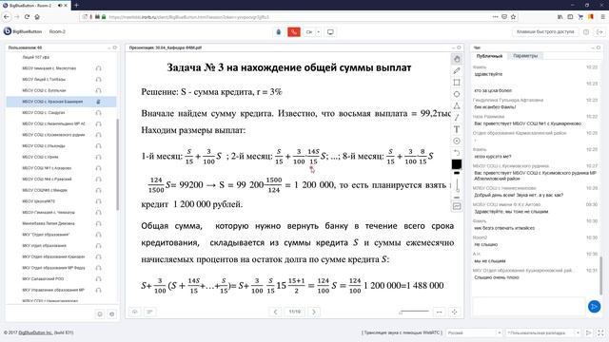Fit the slide to page
Screen dimensions: 609x342
(x=454, y=312)
